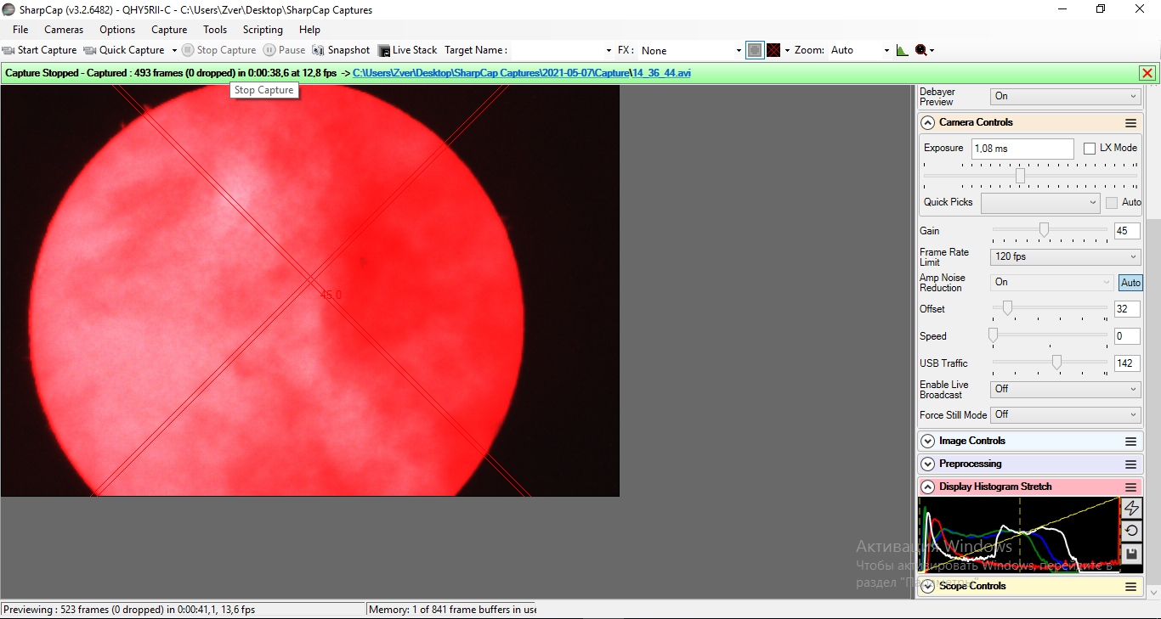
Task: Click the reset histogram stretch icon
Action: (1131, 531)
